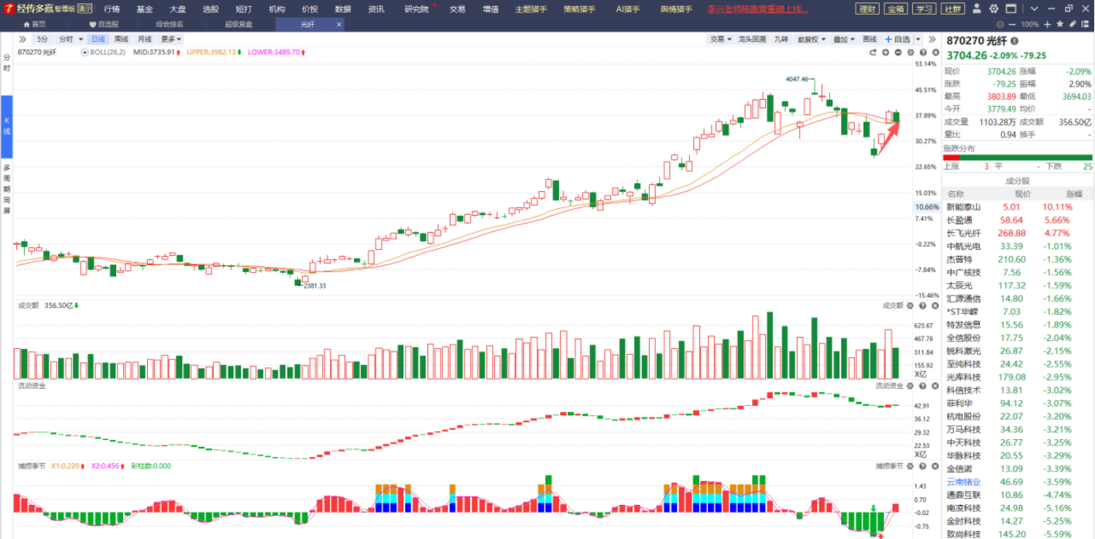
Task: Open the 前复权 adjustment dropdown
Action: (812, 39)
